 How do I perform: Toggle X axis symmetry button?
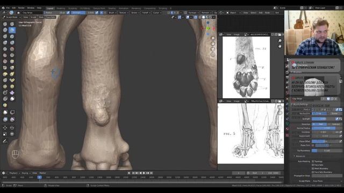tap(172, 13)
